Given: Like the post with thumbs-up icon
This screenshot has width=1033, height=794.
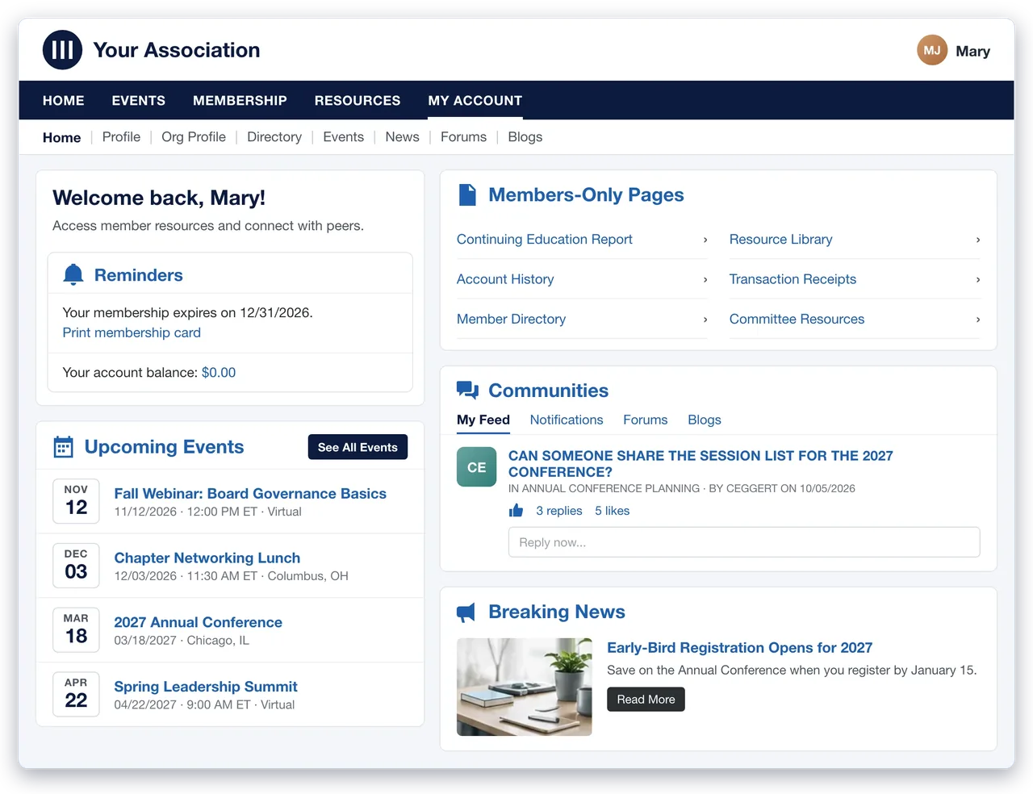Looking at the screenshot, I should tap(516, 511).
